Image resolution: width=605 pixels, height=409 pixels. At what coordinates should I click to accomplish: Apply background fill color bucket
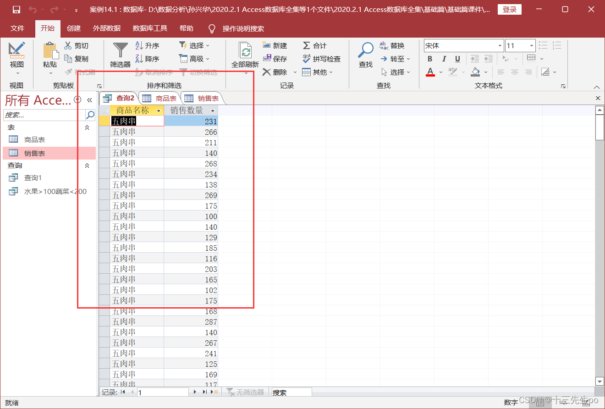click(475, 72)
